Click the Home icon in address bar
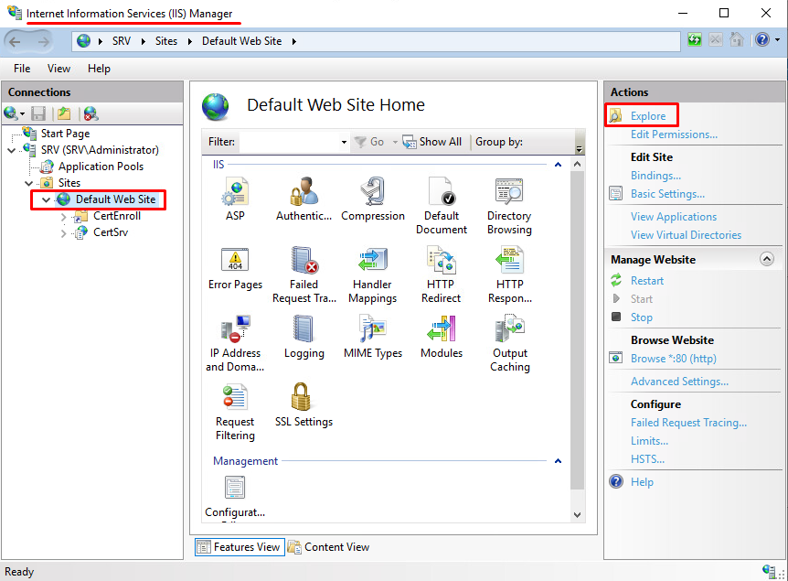 click(x=736, y=39)
